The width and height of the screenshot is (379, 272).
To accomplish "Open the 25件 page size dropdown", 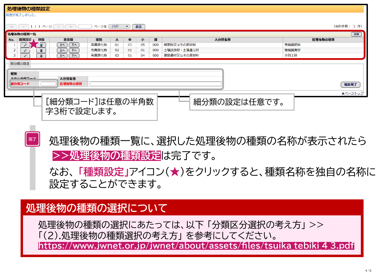I will (x=119, y=27).
